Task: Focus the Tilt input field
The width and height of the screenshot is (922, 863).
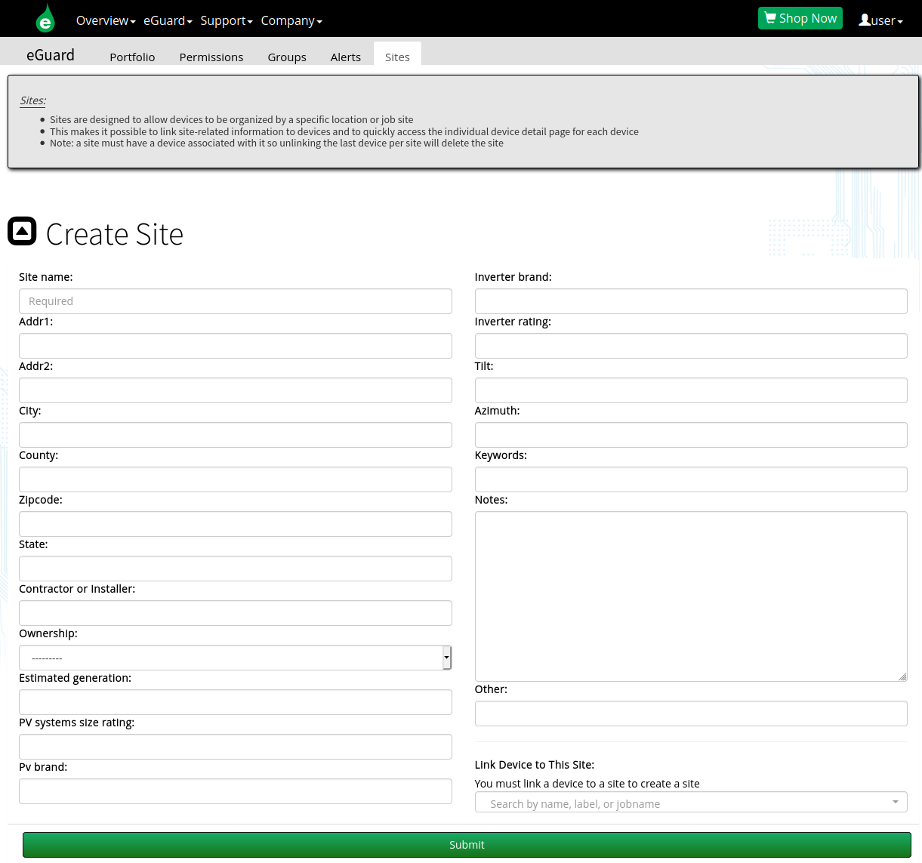Action: 691,390
